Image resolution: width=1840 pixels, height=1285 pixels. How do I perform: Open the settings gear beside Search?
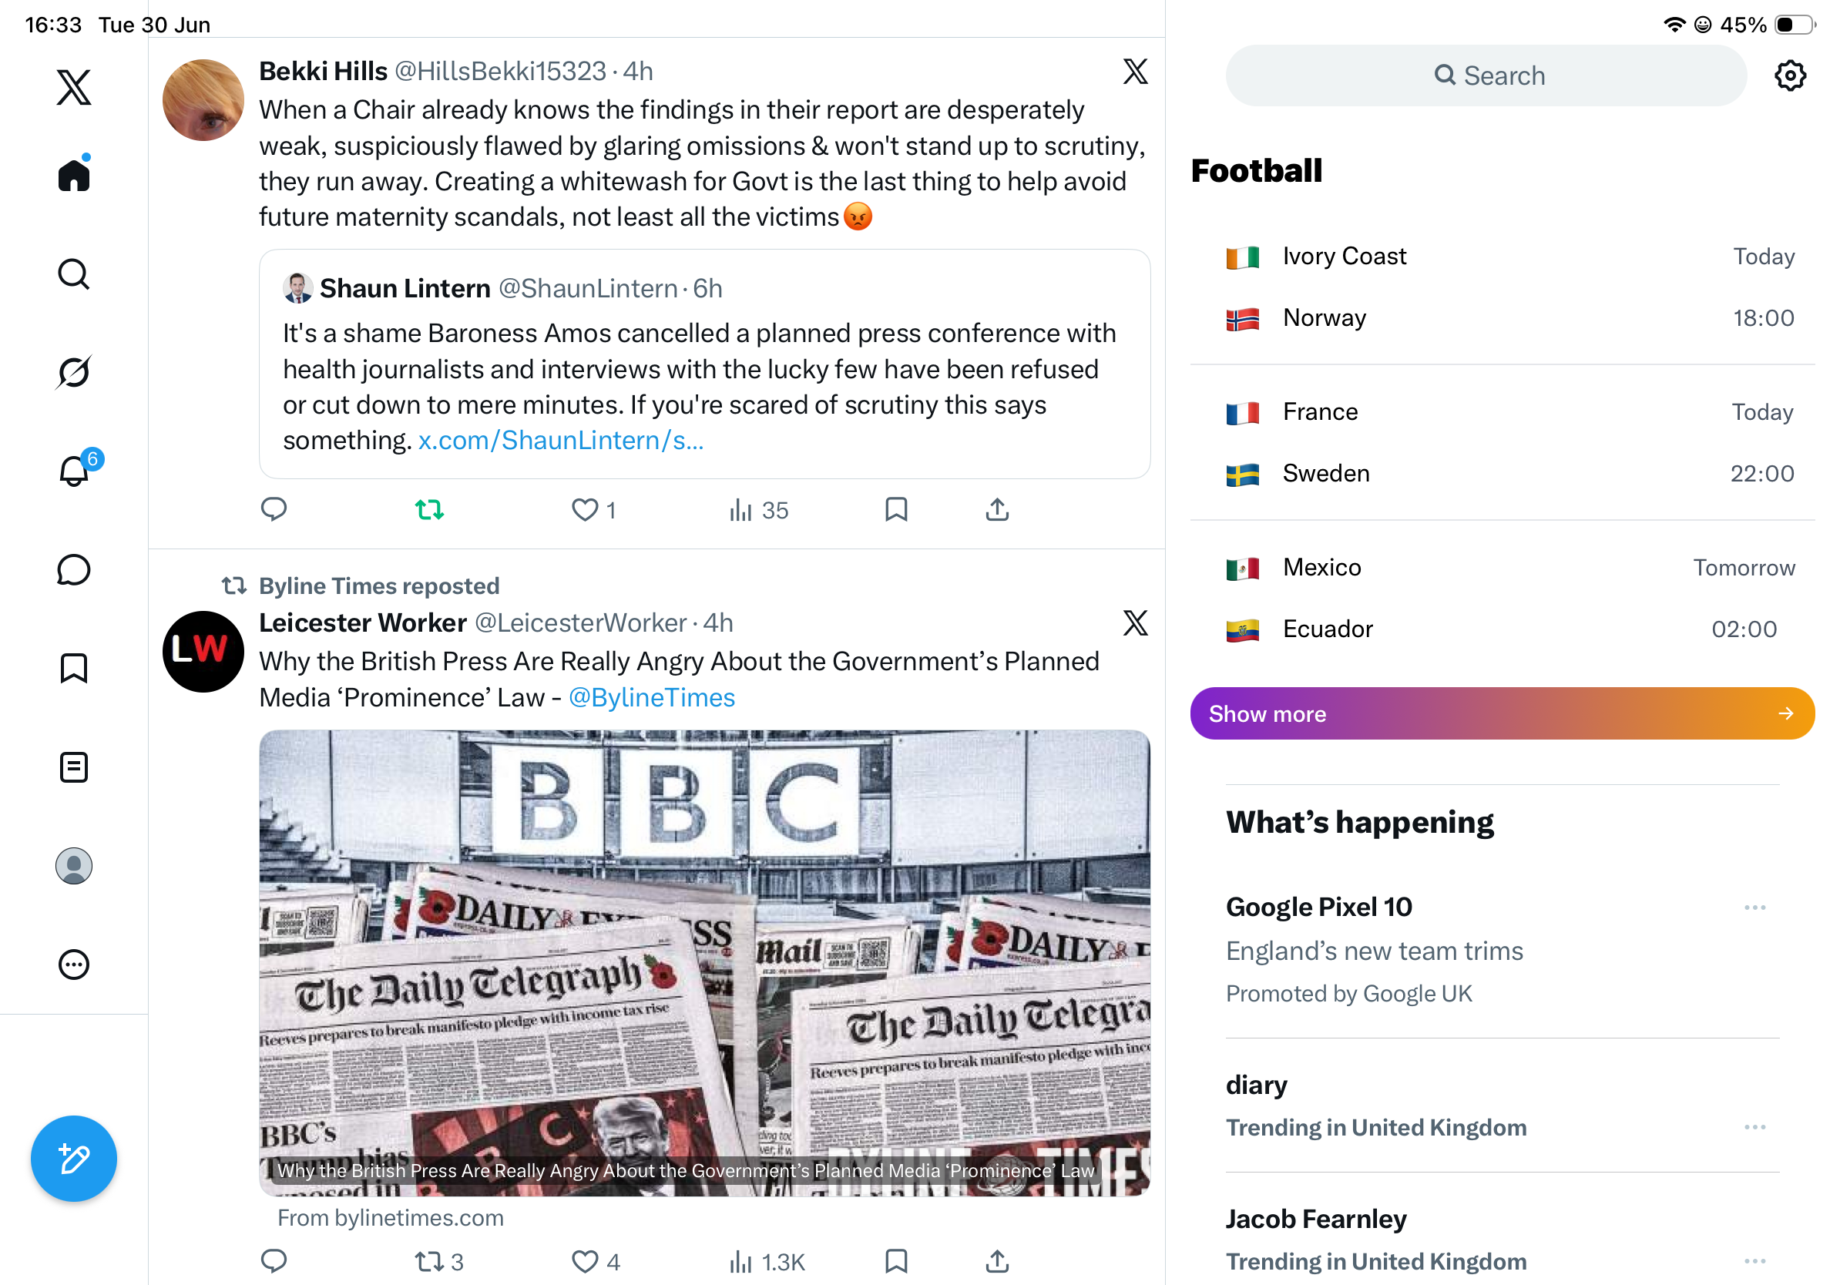(1789, 75)
